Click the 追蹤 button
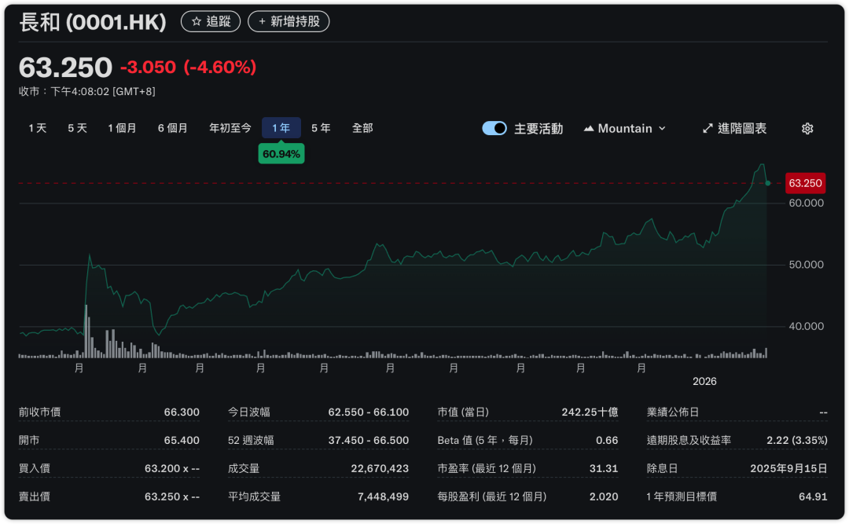Screen dimensions: 849x524 [211, 22]
